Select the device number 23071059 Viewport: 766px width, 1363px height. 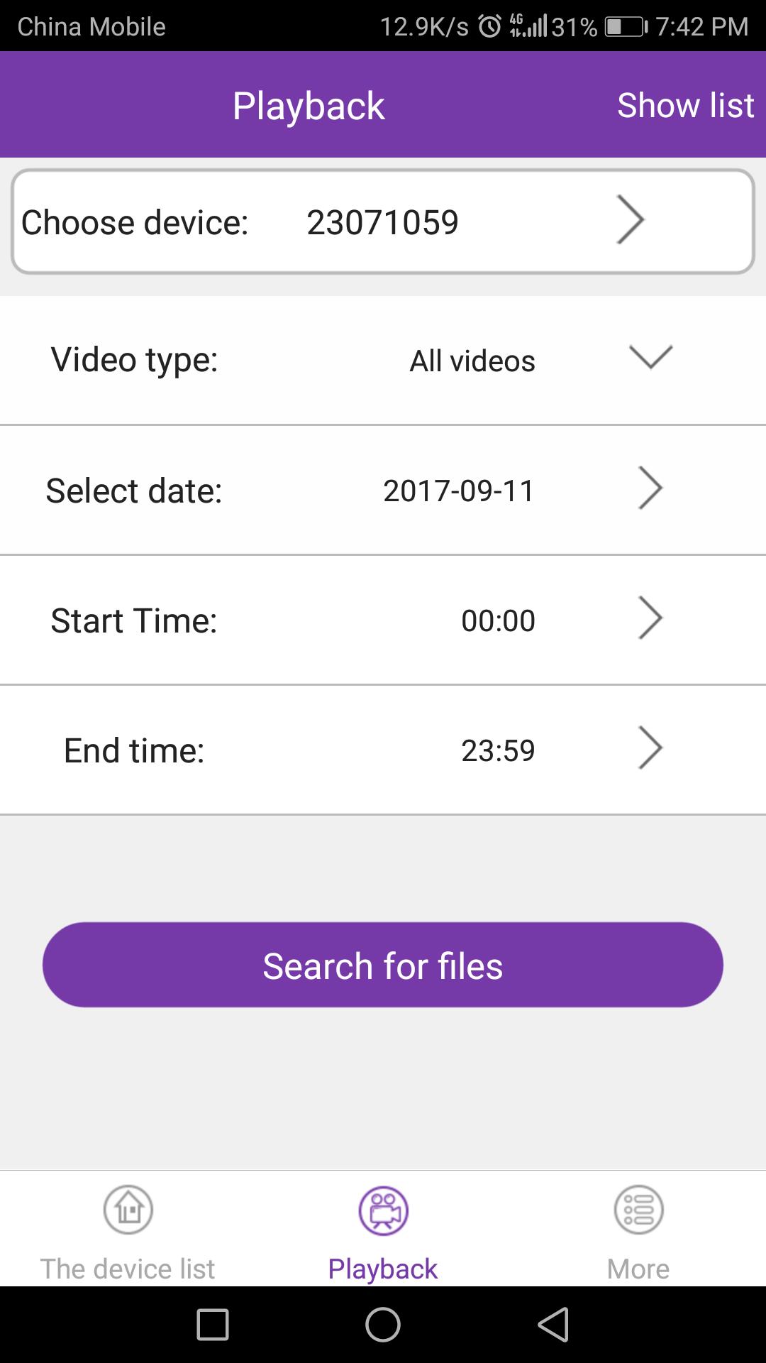(382, 222)
